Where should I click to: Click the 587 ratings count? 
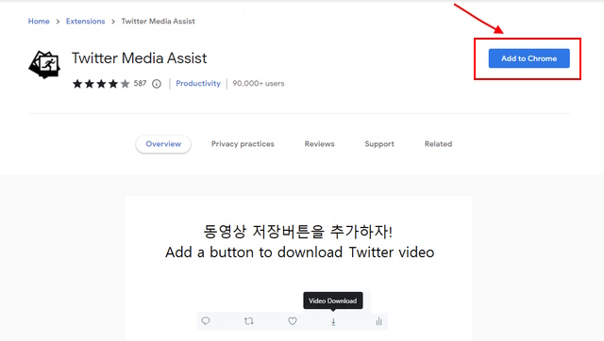point(140,84)
